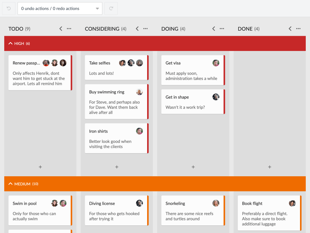This screenshot has width=310, height=233.
Task: Open the TODO column options menu
Action: (x=69, y=29)
